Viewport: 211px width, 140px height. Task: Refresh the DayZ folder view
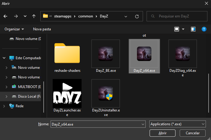click(x=137, y=17)
